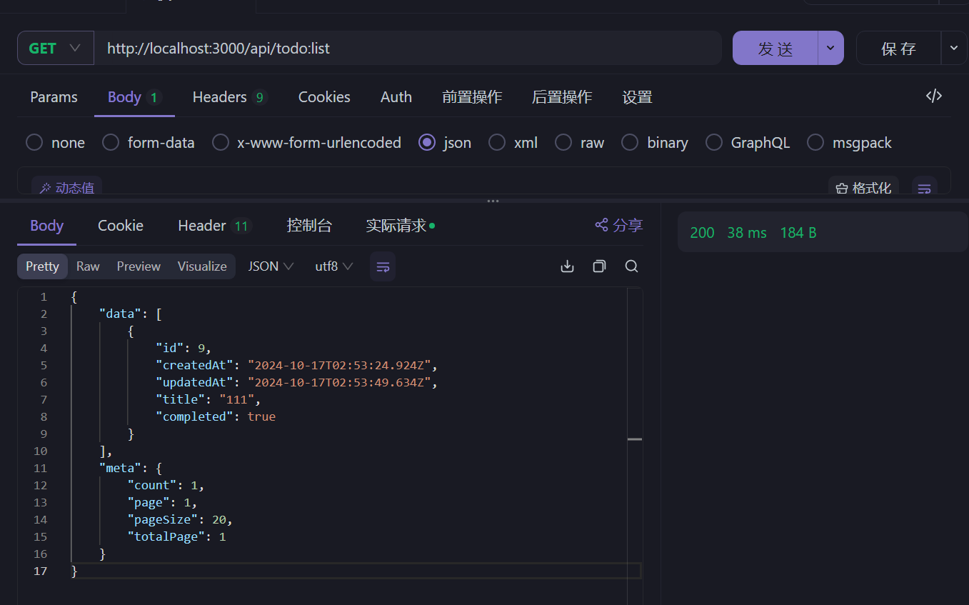This screenshot has width=969, height=605.
Task: Open the 实际请求 tab
Action: pyautogui.click(x=400, y=226)
